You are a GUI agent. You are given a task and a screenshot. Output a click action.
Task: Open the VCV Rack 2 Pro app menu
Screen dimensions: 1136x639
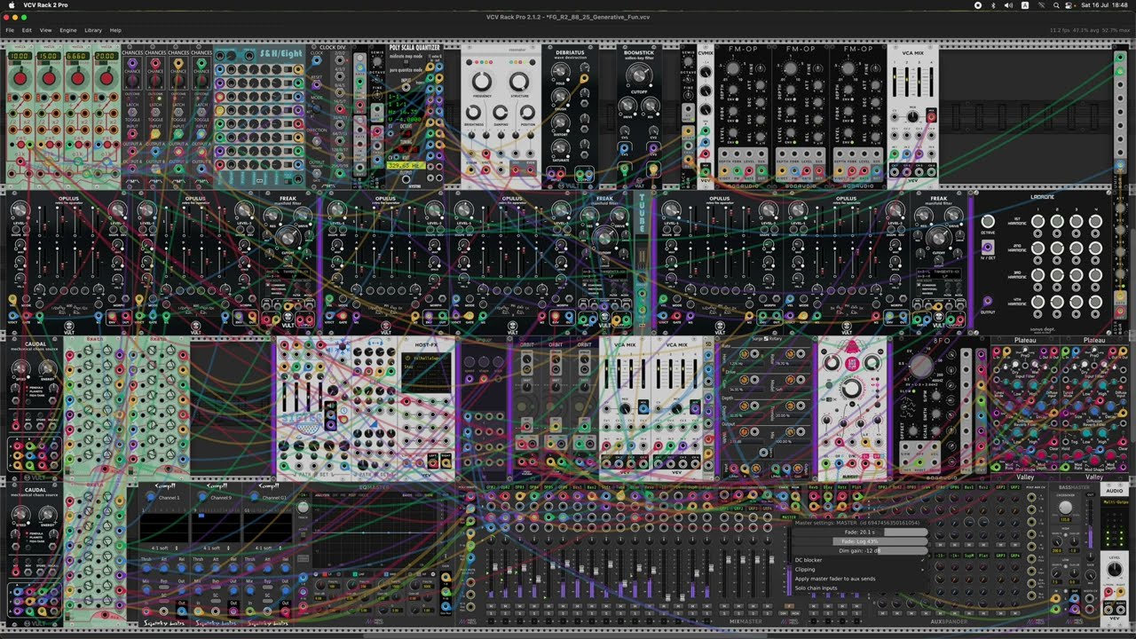(47, 5)
